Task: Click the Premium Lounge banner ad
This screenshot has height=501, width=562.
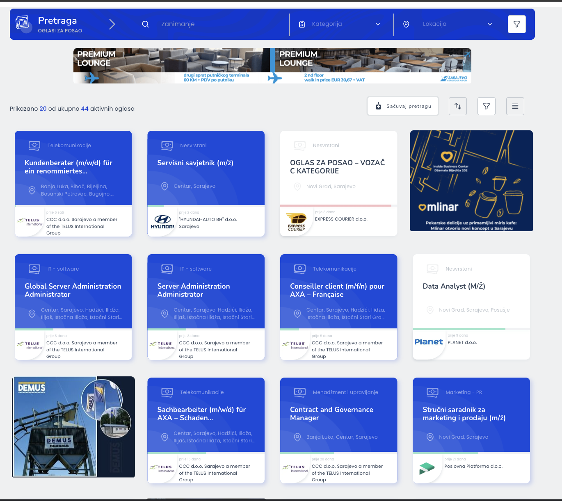Action: pos(272,66)
